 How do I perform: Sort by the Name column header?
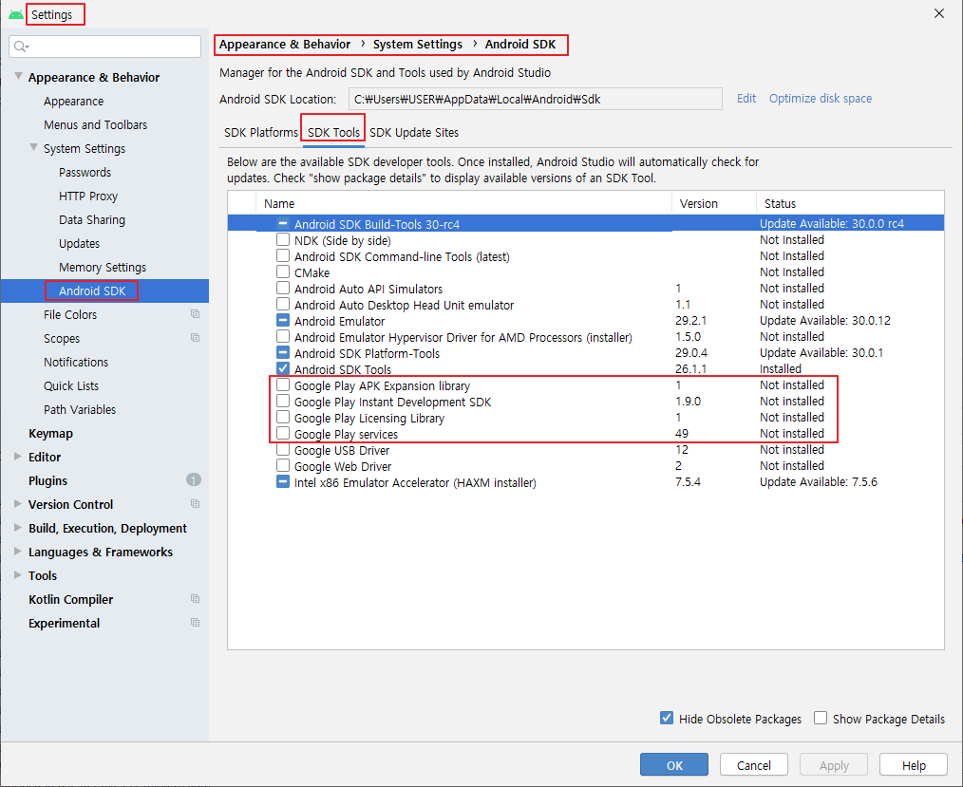click(463, 203)
